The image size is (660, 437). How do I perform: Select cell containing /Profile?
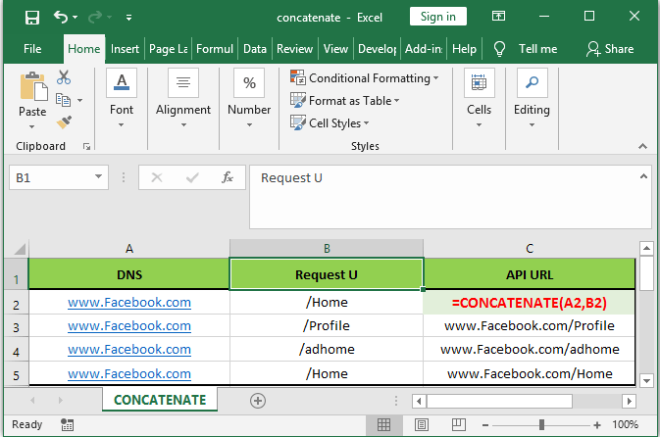(x=327, y=326)
